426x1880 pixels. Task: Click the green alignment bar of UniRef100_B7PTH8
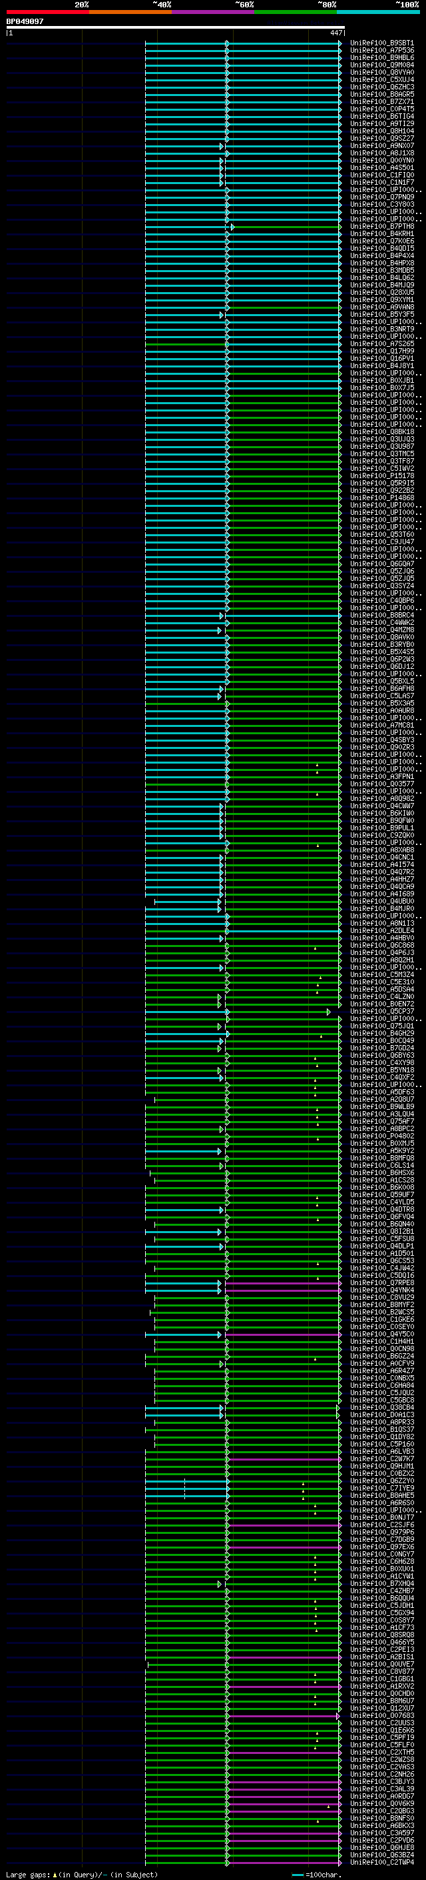pyautogui.click(x=286, y=227)
